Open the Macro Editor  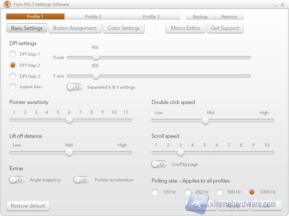click(x=185, y=28)
